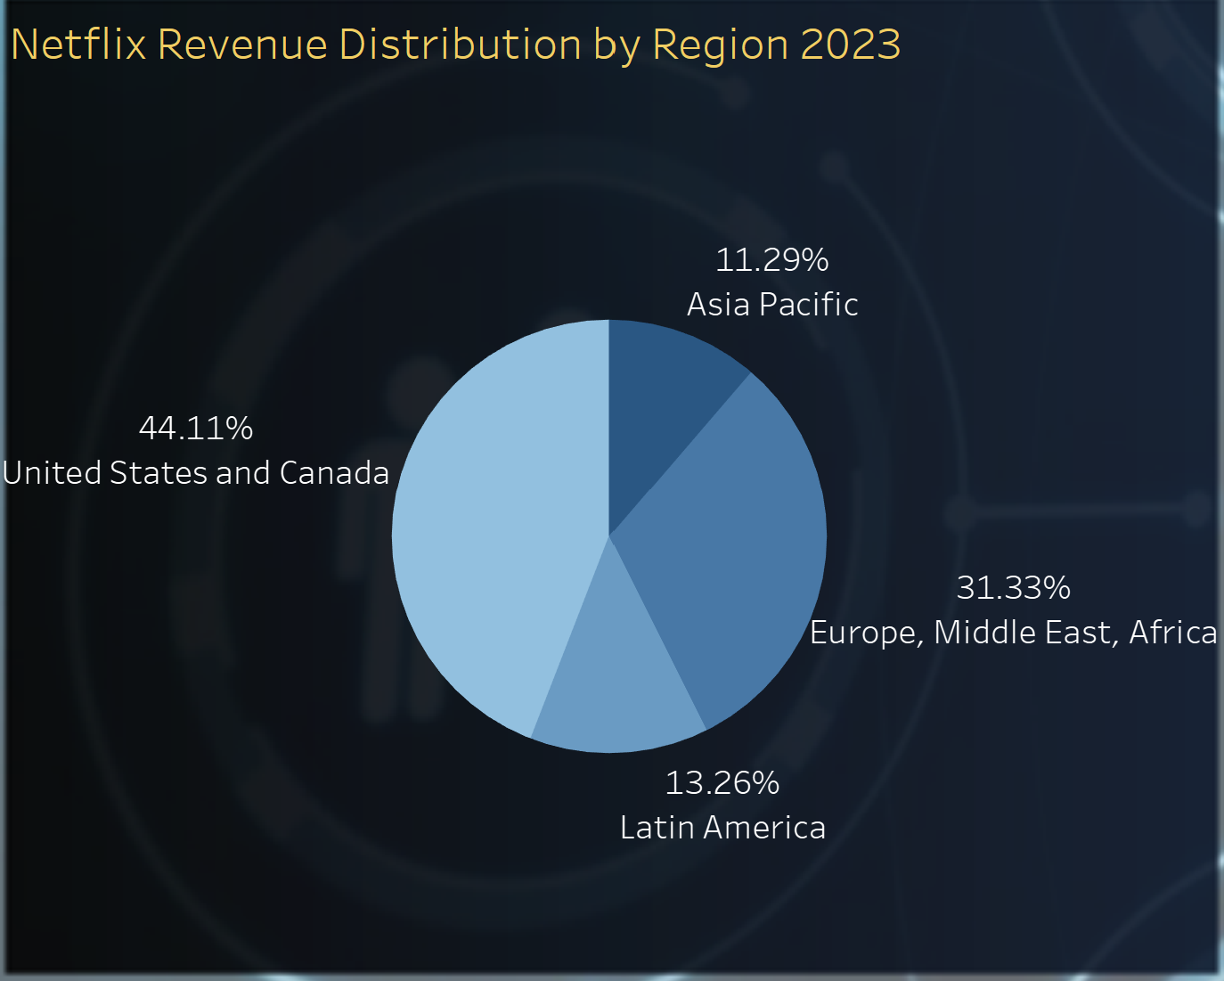Click the 11.29% percentage label

pyautogui.click(x=771, y=260)
